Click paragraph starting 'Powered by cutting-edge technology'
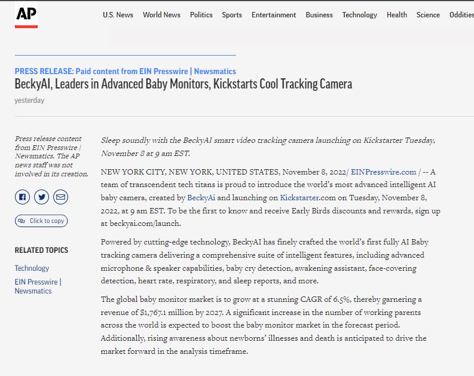 pos(265,261)
